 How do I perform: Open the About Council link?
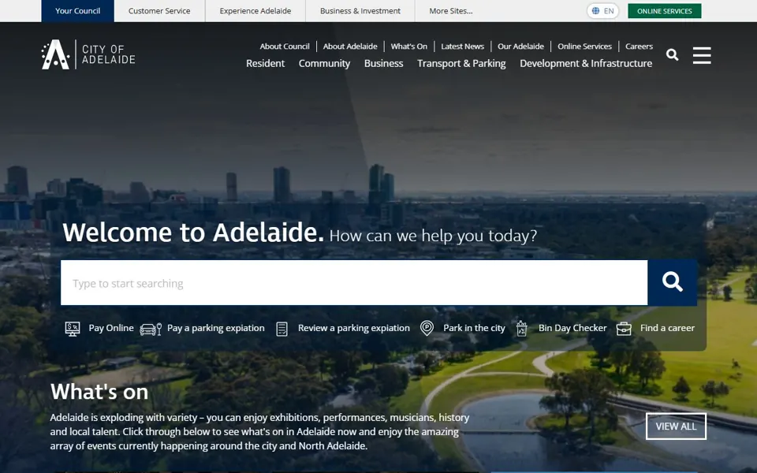click(285, 47)
